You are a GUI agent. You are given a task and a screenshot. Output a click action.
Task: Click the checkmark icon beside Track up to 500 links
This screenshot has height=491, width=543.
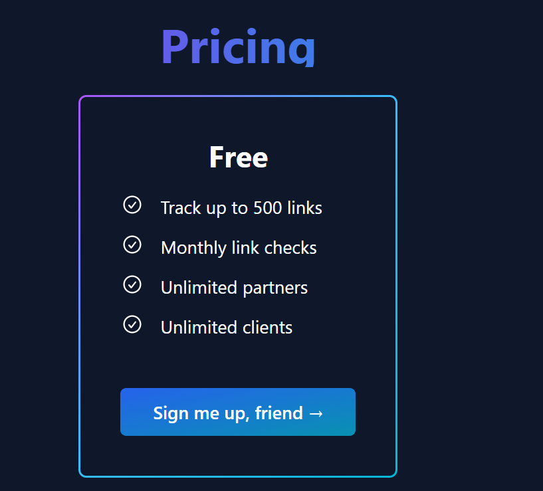click(x=132, y=205)
